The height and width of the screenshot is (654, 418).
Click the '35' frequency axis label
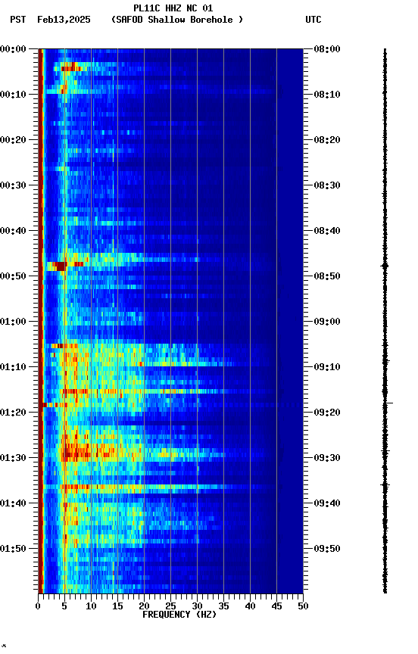pos(223,606)
